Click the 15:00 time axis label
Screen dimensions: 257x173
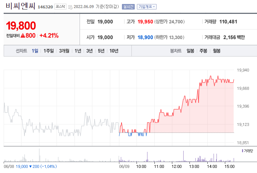coord(230,166)
